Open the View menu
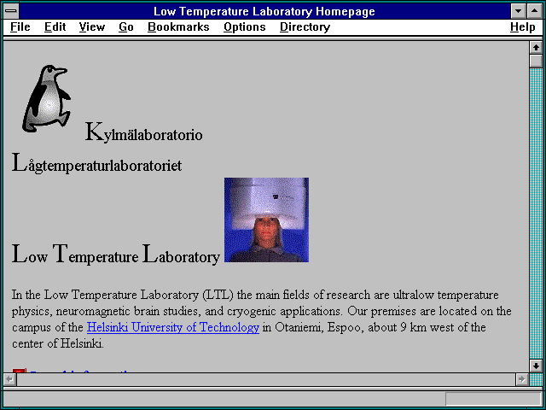 tap(92, 26)
